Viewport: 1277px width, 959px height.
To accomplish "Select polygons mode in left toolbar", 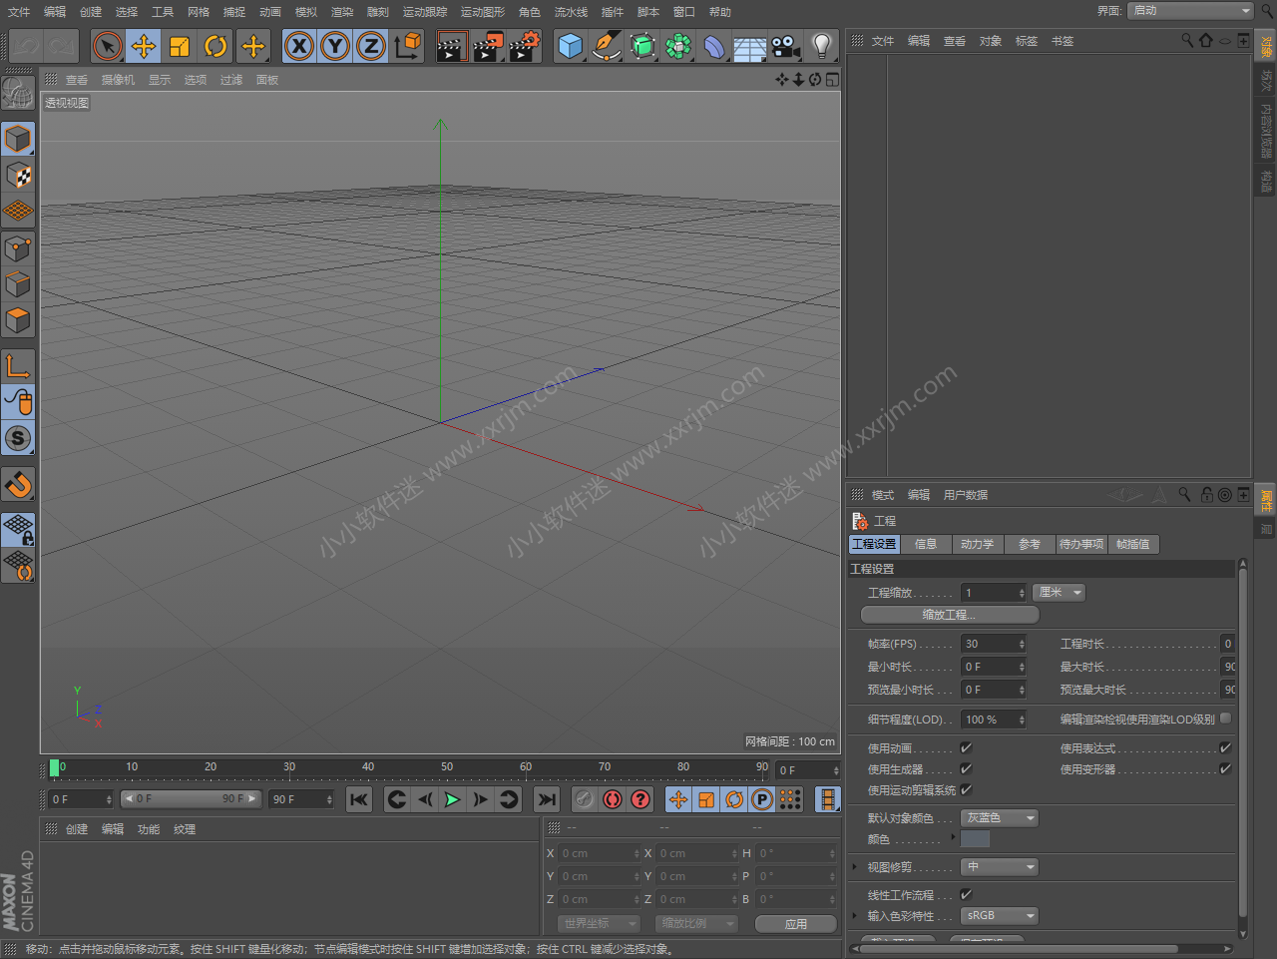I will [18, 320].
